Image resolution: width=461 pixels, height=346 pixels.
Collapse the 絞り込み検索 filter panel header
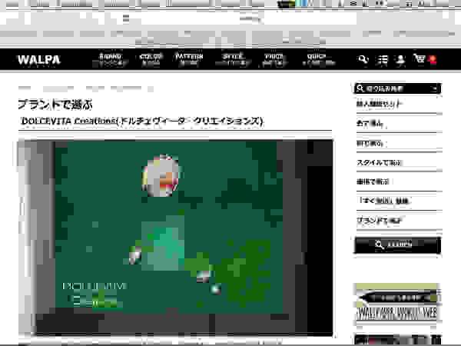pyautogui.click(x=397, y=88)
